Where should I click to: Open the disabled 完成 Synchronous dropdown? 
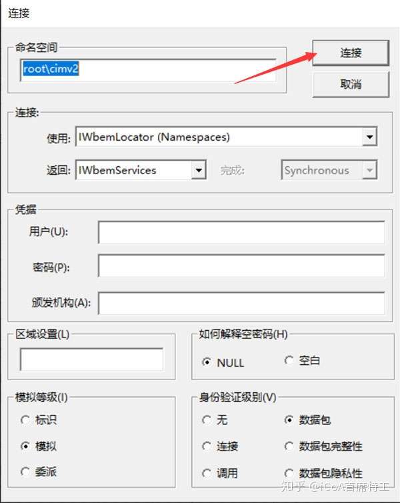pos(329,170)
